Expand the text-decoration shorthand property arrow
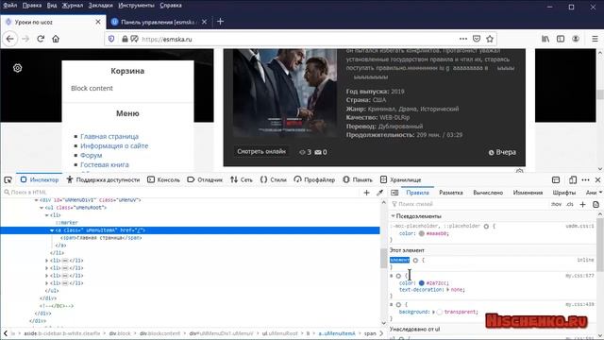 coord(447,290)
